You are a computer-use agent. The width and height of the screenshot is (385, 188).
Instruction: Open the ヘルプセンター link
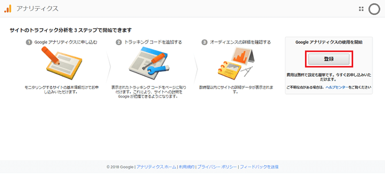pos(337,87)
